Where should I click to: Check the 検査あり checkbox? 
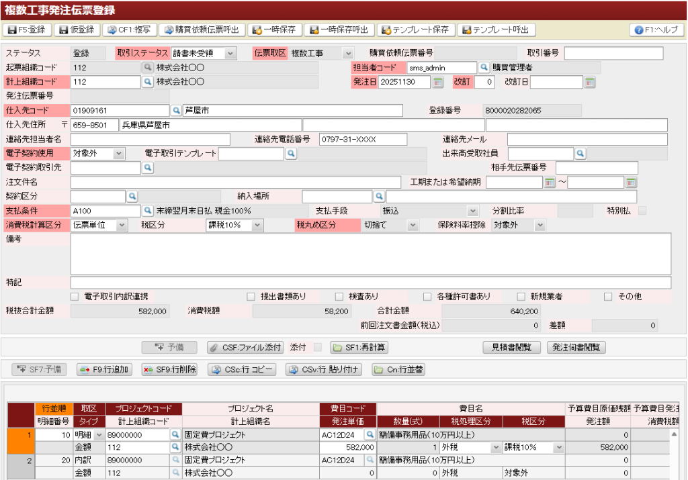pyautogui.click(x=339, y=297)
